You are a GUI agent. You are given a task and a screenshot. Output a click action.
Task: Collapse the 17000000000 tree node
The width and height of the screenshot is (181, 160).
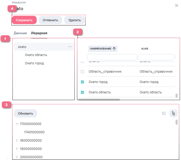pos(17,124)
